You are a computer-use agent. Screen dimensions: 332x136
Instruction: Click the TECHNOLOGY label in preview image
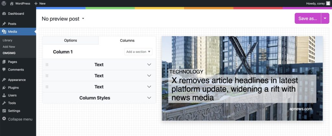(186, 72)
